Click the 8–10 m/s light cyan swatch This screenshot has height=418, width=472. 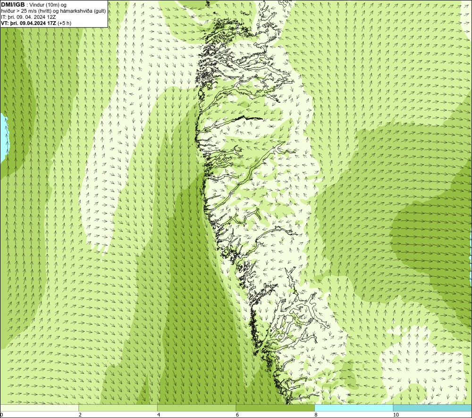[x=354, y=408]
